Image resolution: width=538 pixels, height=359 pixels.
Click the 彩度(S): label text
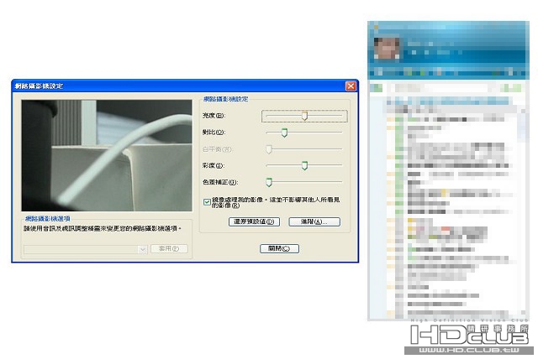pyautogui.click(x=214, y=165)
